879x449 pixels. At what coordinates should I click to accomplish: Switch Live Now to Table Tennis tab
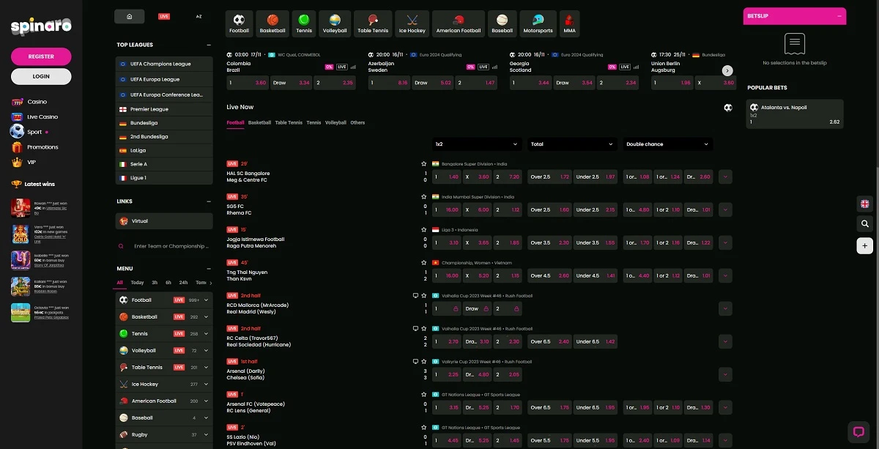pyautogui.click(x=289, y=122)
